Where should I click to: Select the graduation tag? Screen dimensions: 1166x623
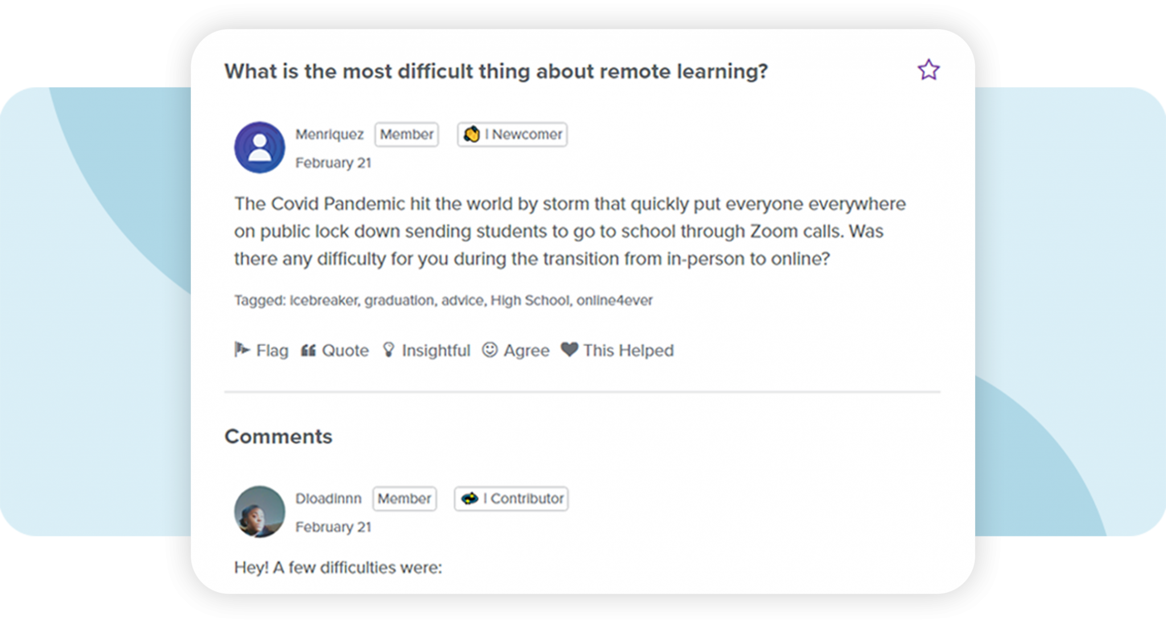tap(399, 300)
